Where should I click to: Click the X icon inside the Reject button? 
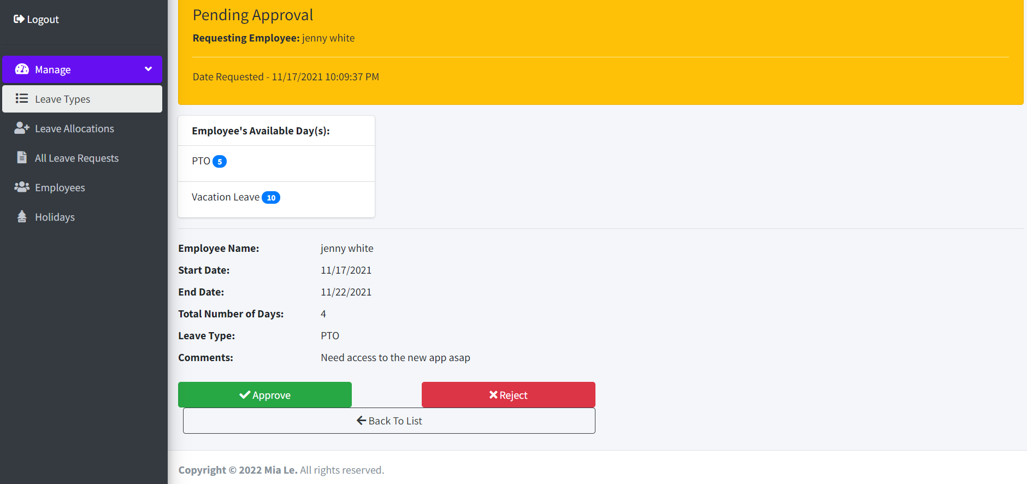point(493,394)
